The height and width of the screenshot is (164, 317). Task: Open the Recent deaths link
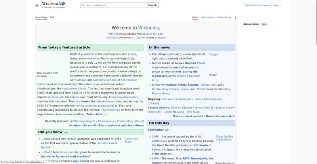[x=158, y=108]
